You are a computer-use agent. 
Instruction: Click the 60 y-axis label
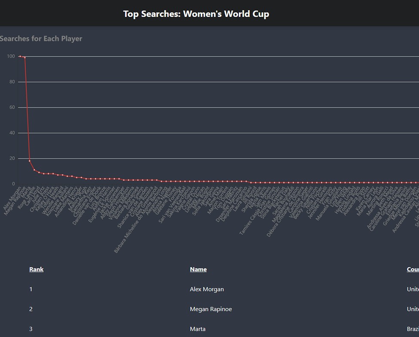(12, 107)
